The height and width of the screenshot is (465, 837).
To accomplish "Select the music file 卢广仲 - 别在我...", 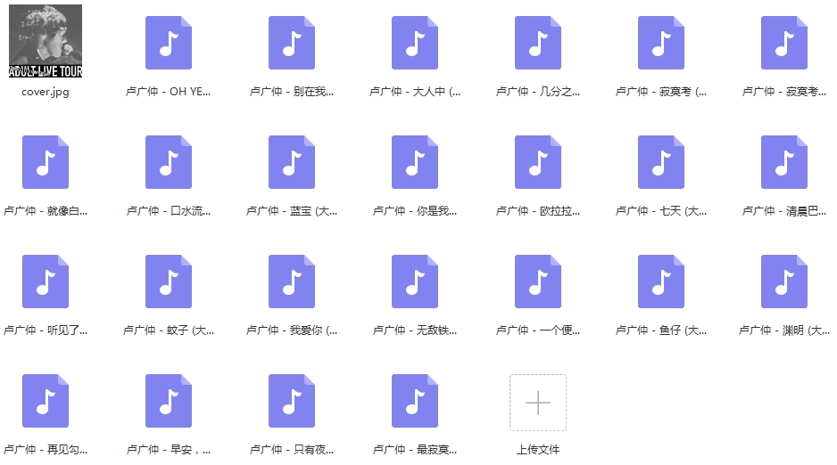I will (x=292, y=43).
